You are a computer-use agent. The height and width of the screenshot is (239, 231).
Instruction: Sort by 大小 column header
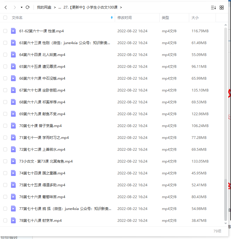pyautogui.click(x=195, y=18)
